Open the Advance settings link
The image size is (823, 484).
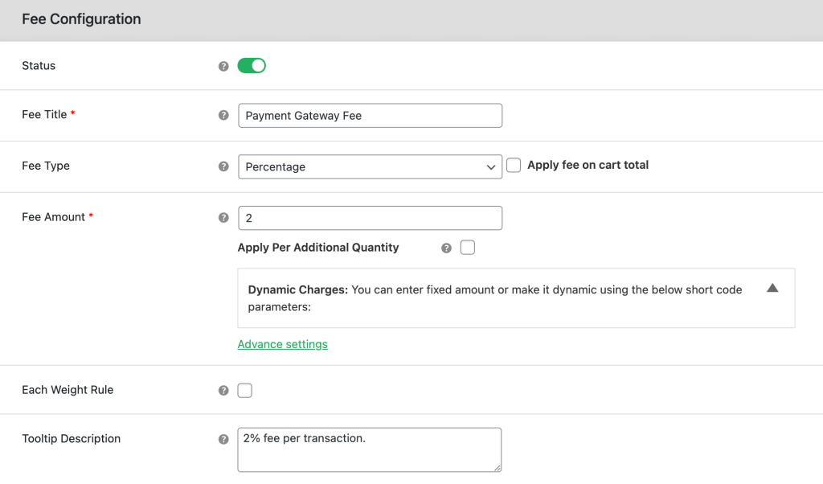tap(282, 344)
